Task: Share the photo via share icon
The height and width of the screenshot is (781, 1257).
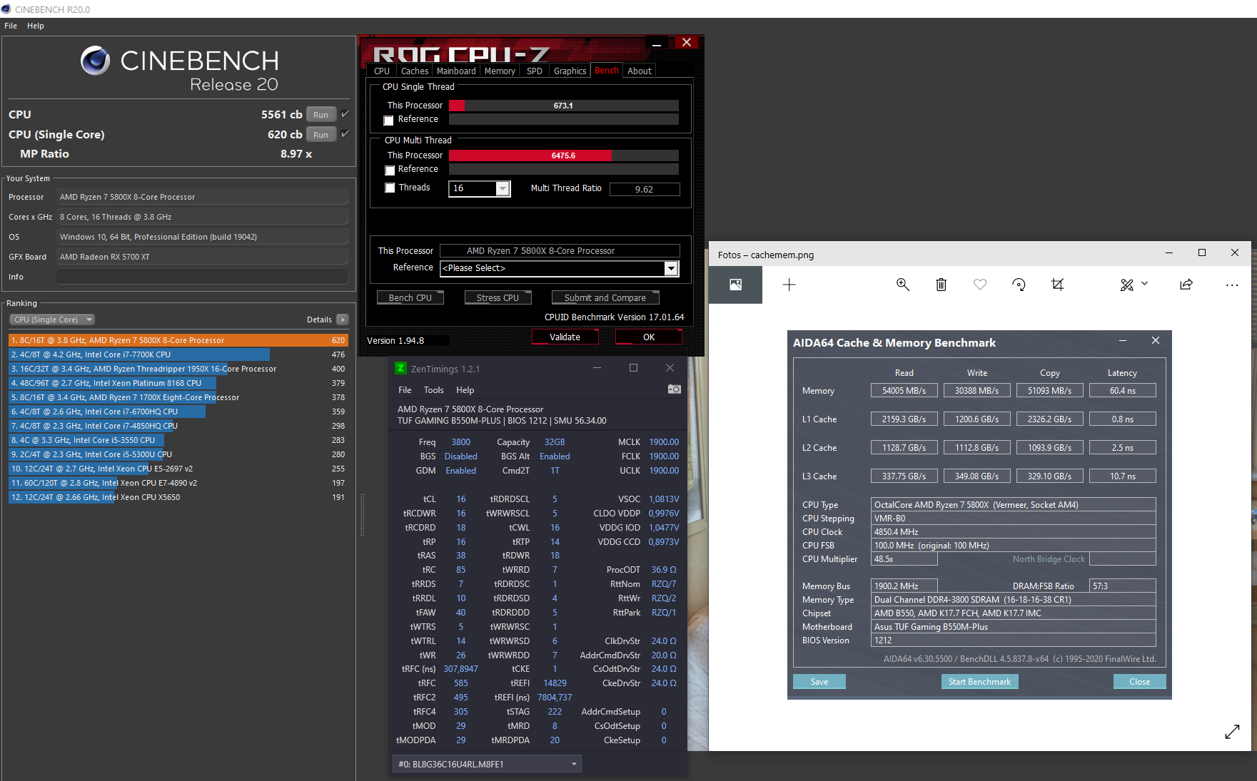Action: [x=1186, y=285]
